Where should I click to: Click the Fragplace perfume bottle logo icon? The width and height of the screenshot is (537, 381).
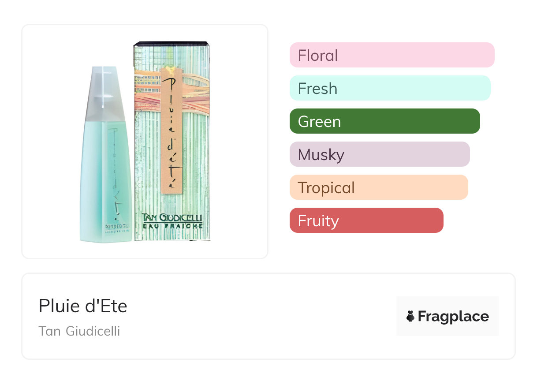click(410, 316)
